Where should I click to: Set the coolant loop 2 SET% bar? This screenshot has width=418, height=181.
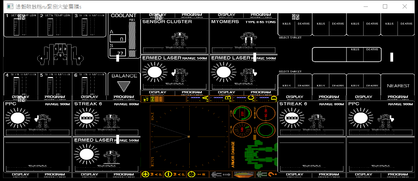point(51,27)
